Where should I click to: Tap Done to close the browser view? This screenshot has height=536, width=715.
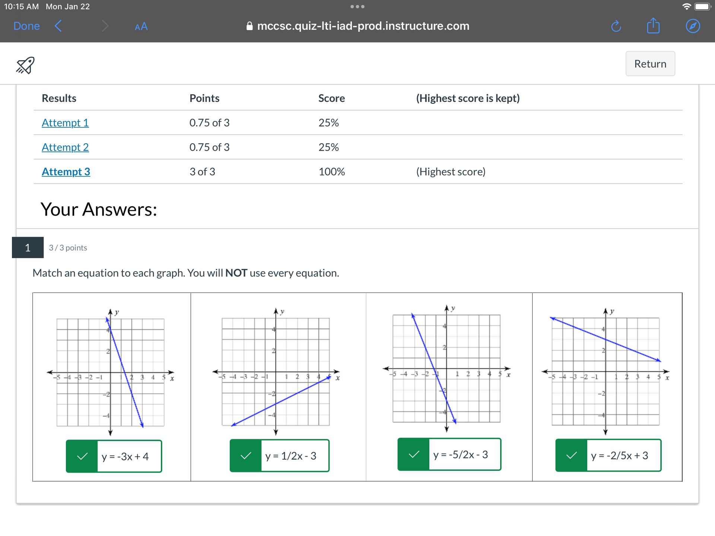(x=26, y=26)
